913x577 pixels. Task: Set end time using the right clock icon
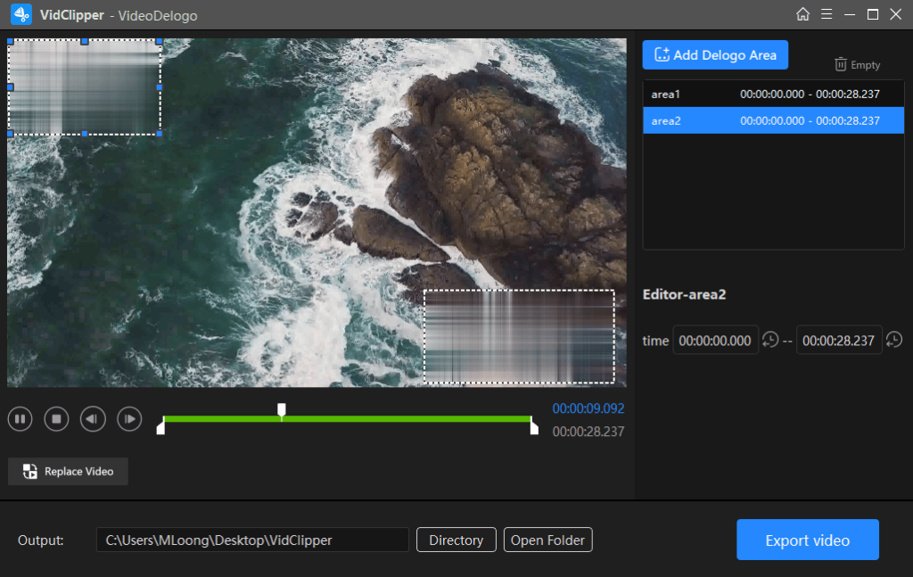[x=895, y=340]
